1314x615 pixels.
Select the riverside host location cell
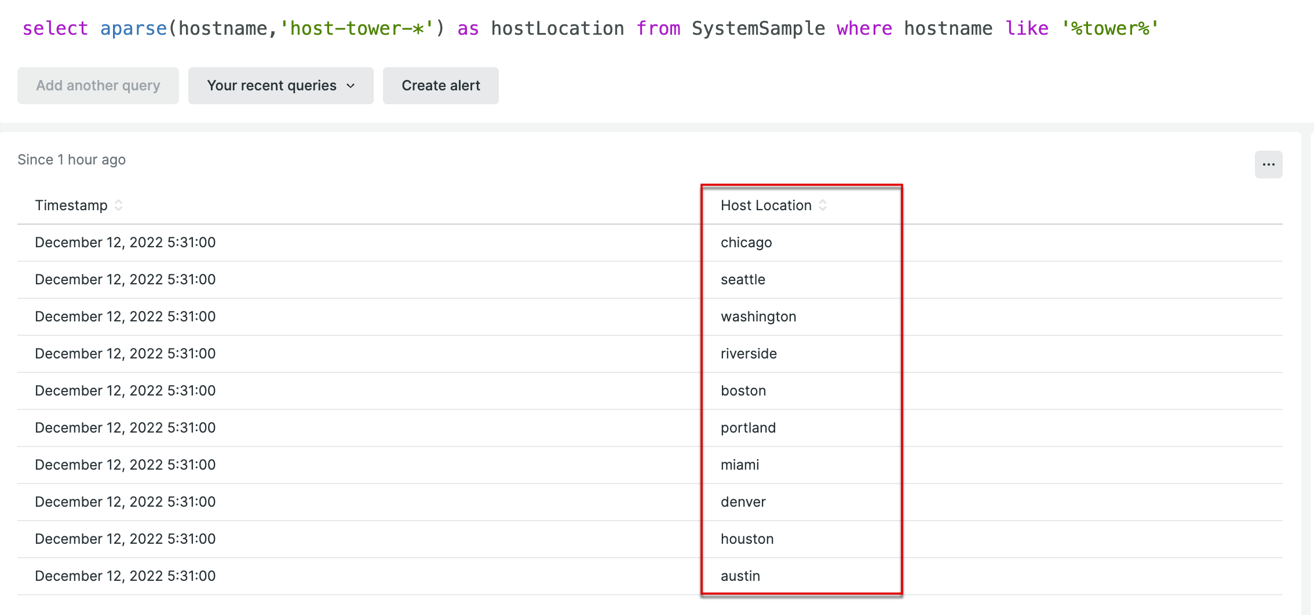(749, 354)
